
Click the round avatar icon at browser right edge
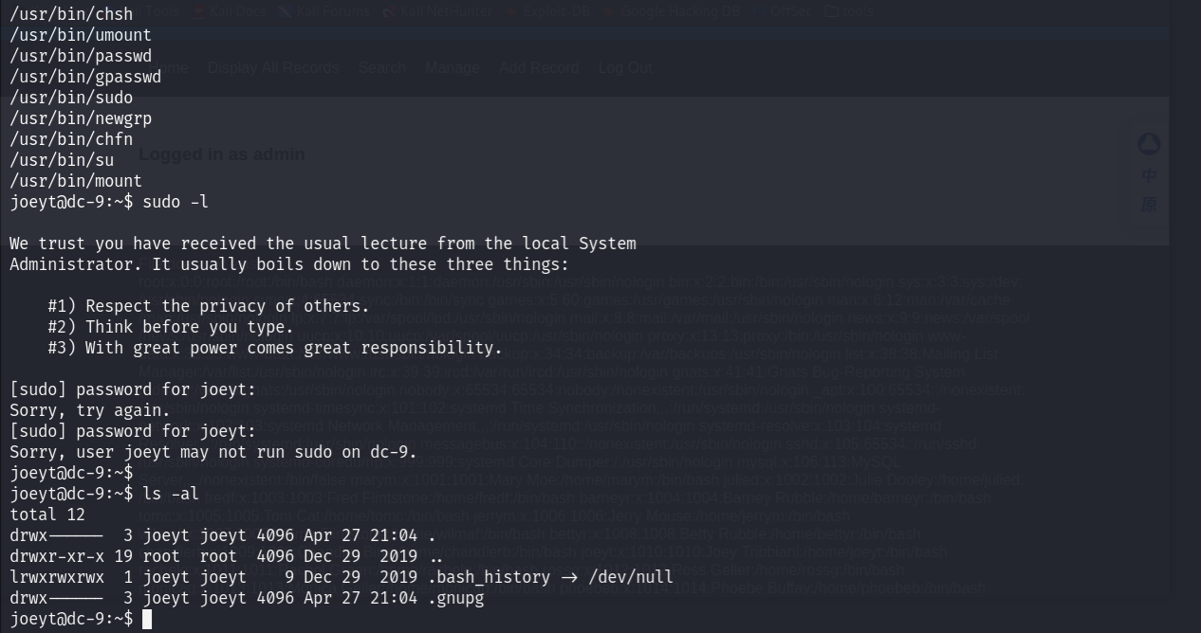pyautogui.click(x=1149, y=145)
